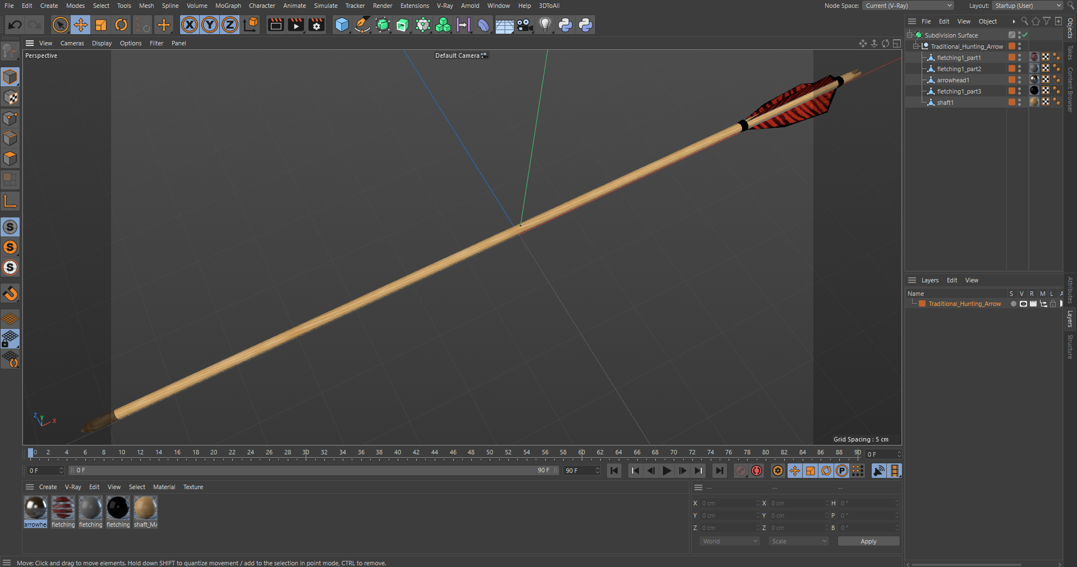Switch to Texture mode icon

(10, 97)
